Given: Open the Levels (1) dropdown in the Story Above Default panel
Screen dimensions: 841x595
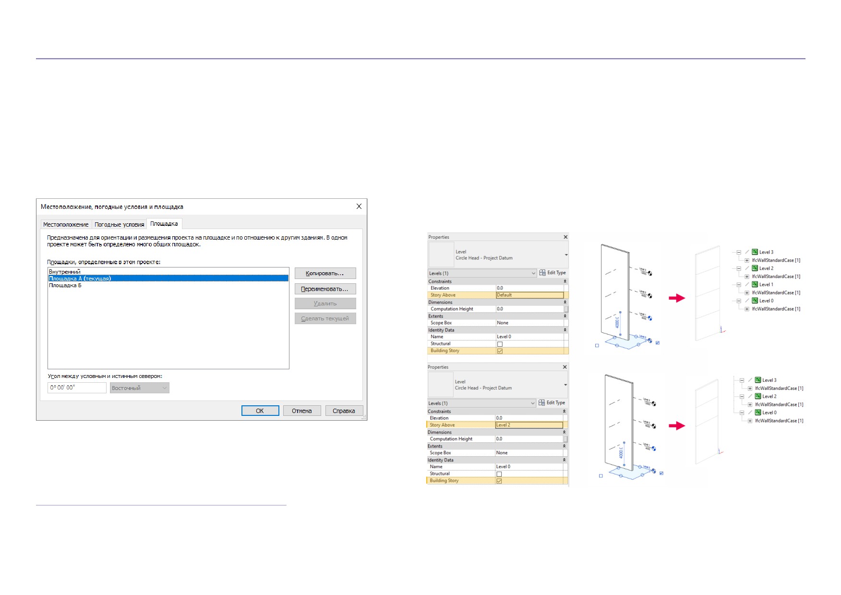Looking at the screenshot, I should [x=533, y=273].
